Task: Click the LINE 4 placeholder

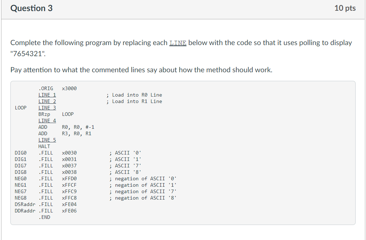Action: tap(47, 121)
